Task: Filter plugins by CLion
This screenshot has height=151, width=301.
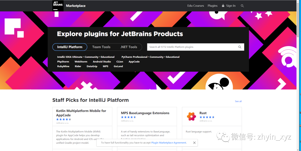Action: (120, 62)
